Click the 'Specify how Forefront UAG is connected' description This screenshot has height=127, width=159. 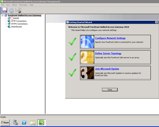pyautogui.click(x=119, y=42)
